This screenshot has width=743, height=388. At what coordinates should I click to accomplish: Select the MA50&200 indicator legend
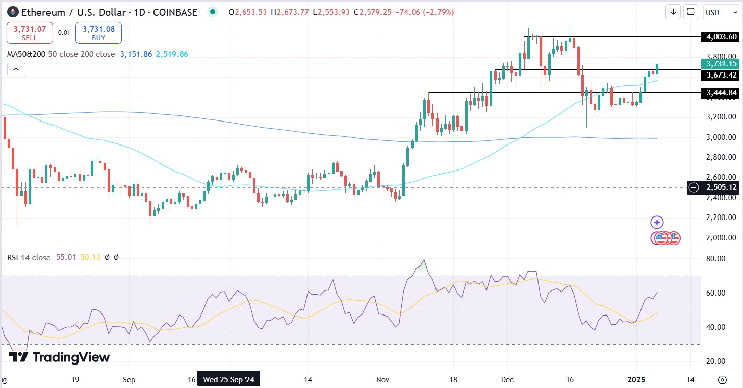[25, 54]
